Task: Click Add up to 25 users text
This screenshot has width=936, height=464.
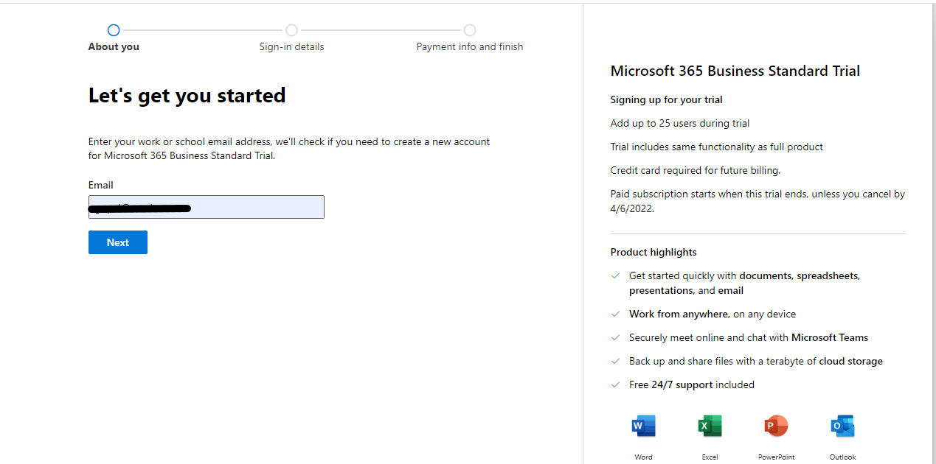Action: [x=680, y=123]
